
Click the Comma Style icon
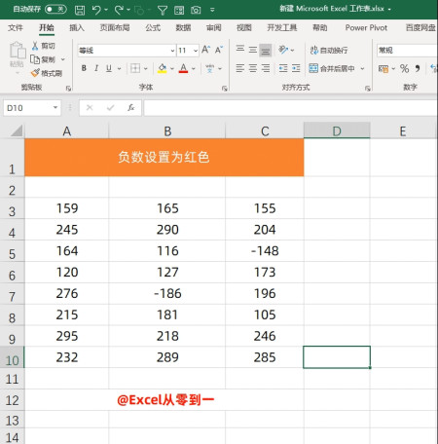[x=418, y=68]
